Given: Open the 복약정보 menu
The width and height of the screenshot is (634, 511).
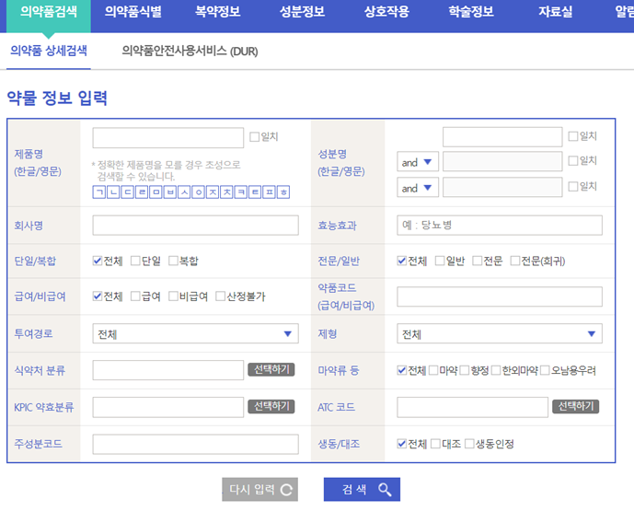Looking at the screenshot, I should pos(217,11).
